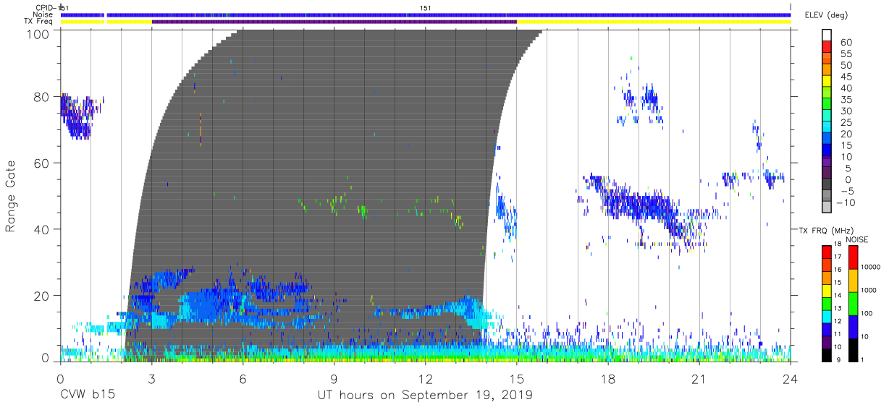Viewport: 889px width, 410px height.
Task: Click the '151' CPID value at plot center top
Action: [x=426, y=7]
